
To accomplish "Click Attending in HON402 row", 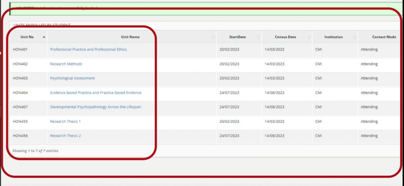I will [x=369, y=64].
